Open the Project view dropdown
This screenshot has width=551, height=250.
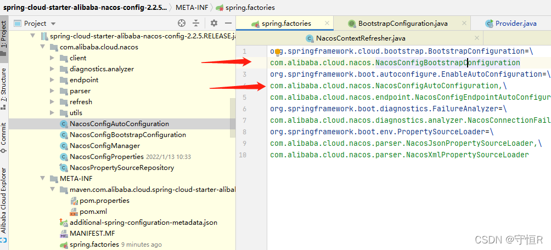(53, 24)
